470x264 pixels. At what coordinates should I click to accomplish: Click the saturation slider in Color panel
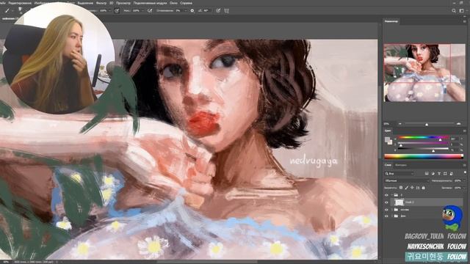(x=423, y=144)
